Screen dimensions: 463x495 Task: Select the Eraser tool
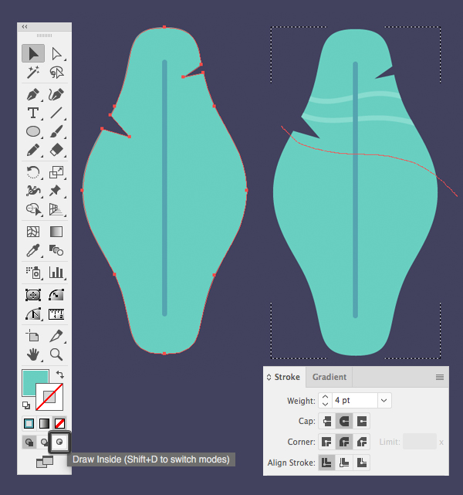pos(56,150)
